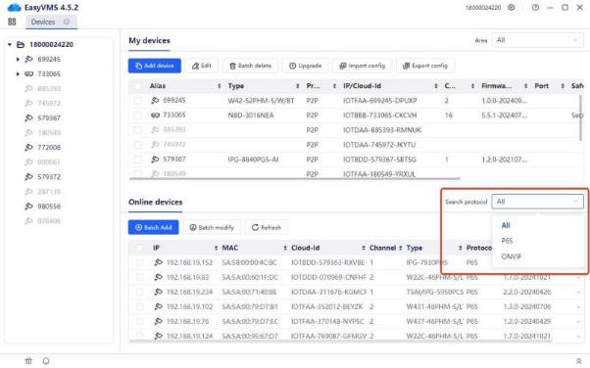Sort online devices by Cloud-Id column
This screenshot has height=368, width=590.
pyautogui.click(x=363, y=248)
